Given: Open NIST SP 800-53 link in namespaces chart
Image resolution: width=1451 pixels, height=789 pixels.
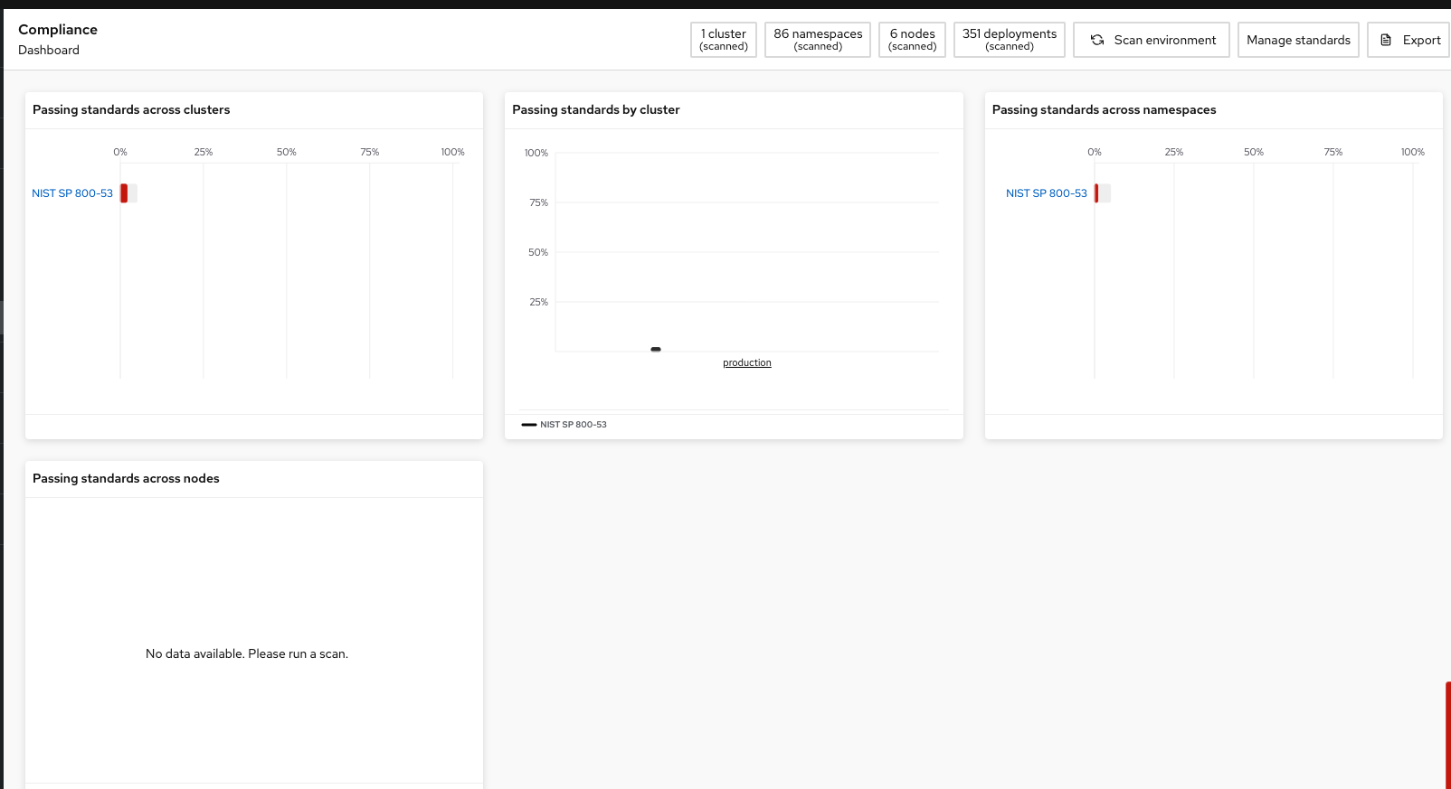Looking at the screenshot, I should (1047, 193).
